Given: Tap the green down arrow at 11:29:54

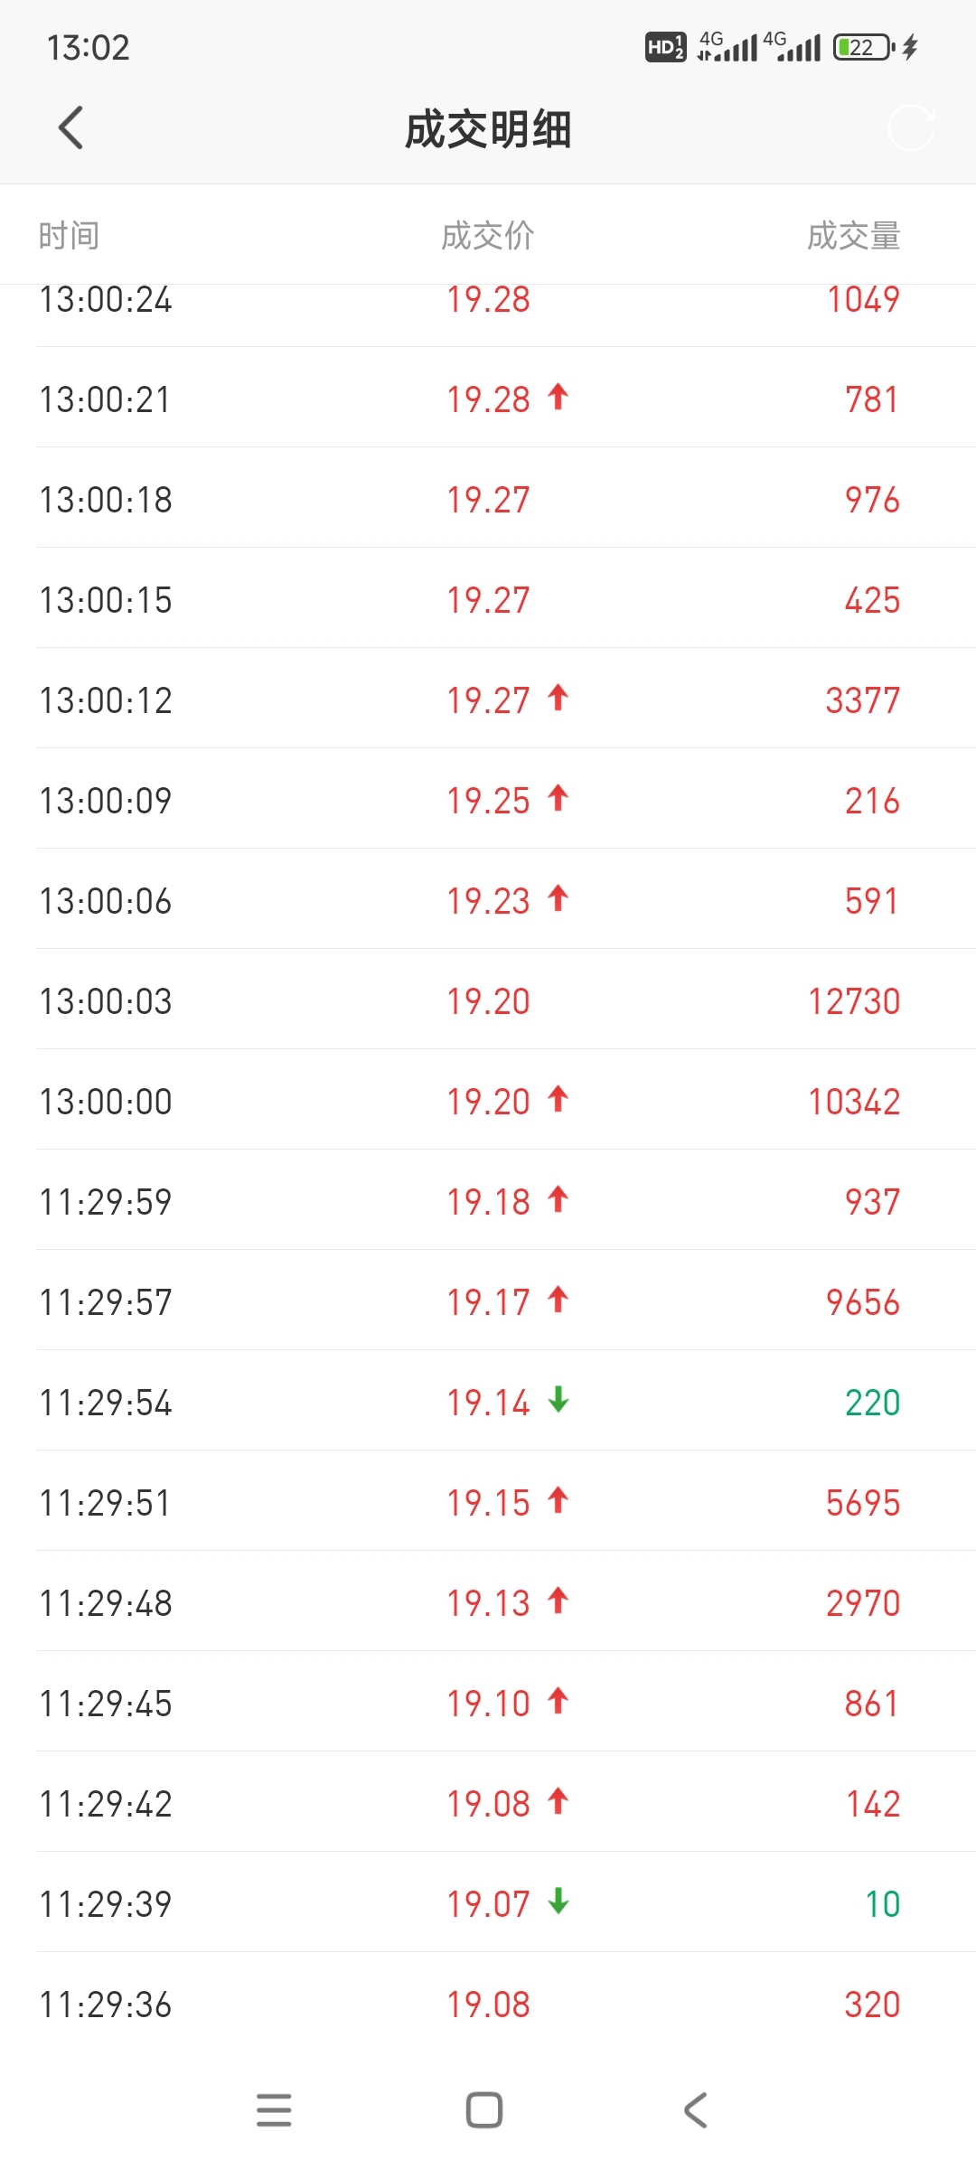Looking at the screenshot, I should pos(558,1400).
